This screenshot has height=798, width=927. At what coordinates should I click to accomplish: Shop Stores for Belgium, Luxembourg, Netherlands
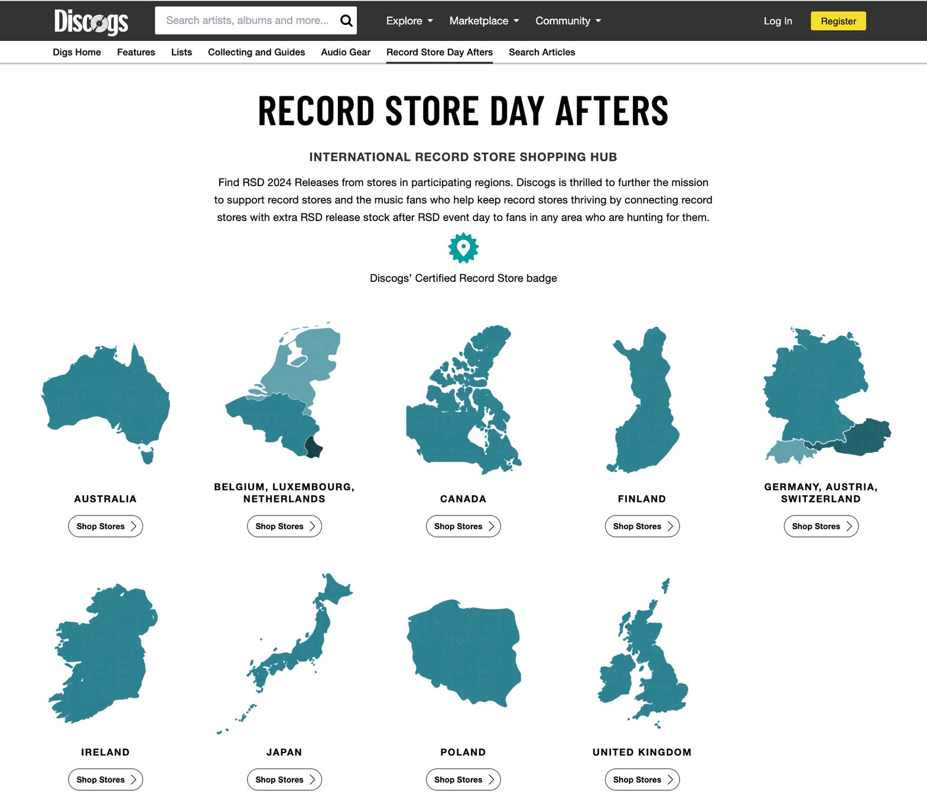[284, 526]
